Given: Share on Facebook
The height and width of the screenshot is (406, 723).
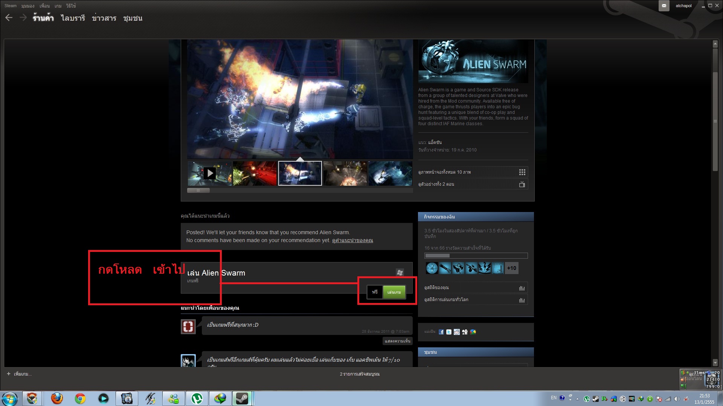Looking at the screenshot, I should (441, 332).
